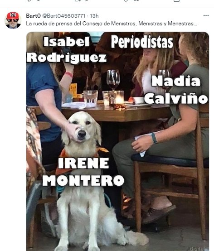The image size is (214, 251).
Task: Click the IRENE MONTERO caption in the meme
Action: [83, 172]
